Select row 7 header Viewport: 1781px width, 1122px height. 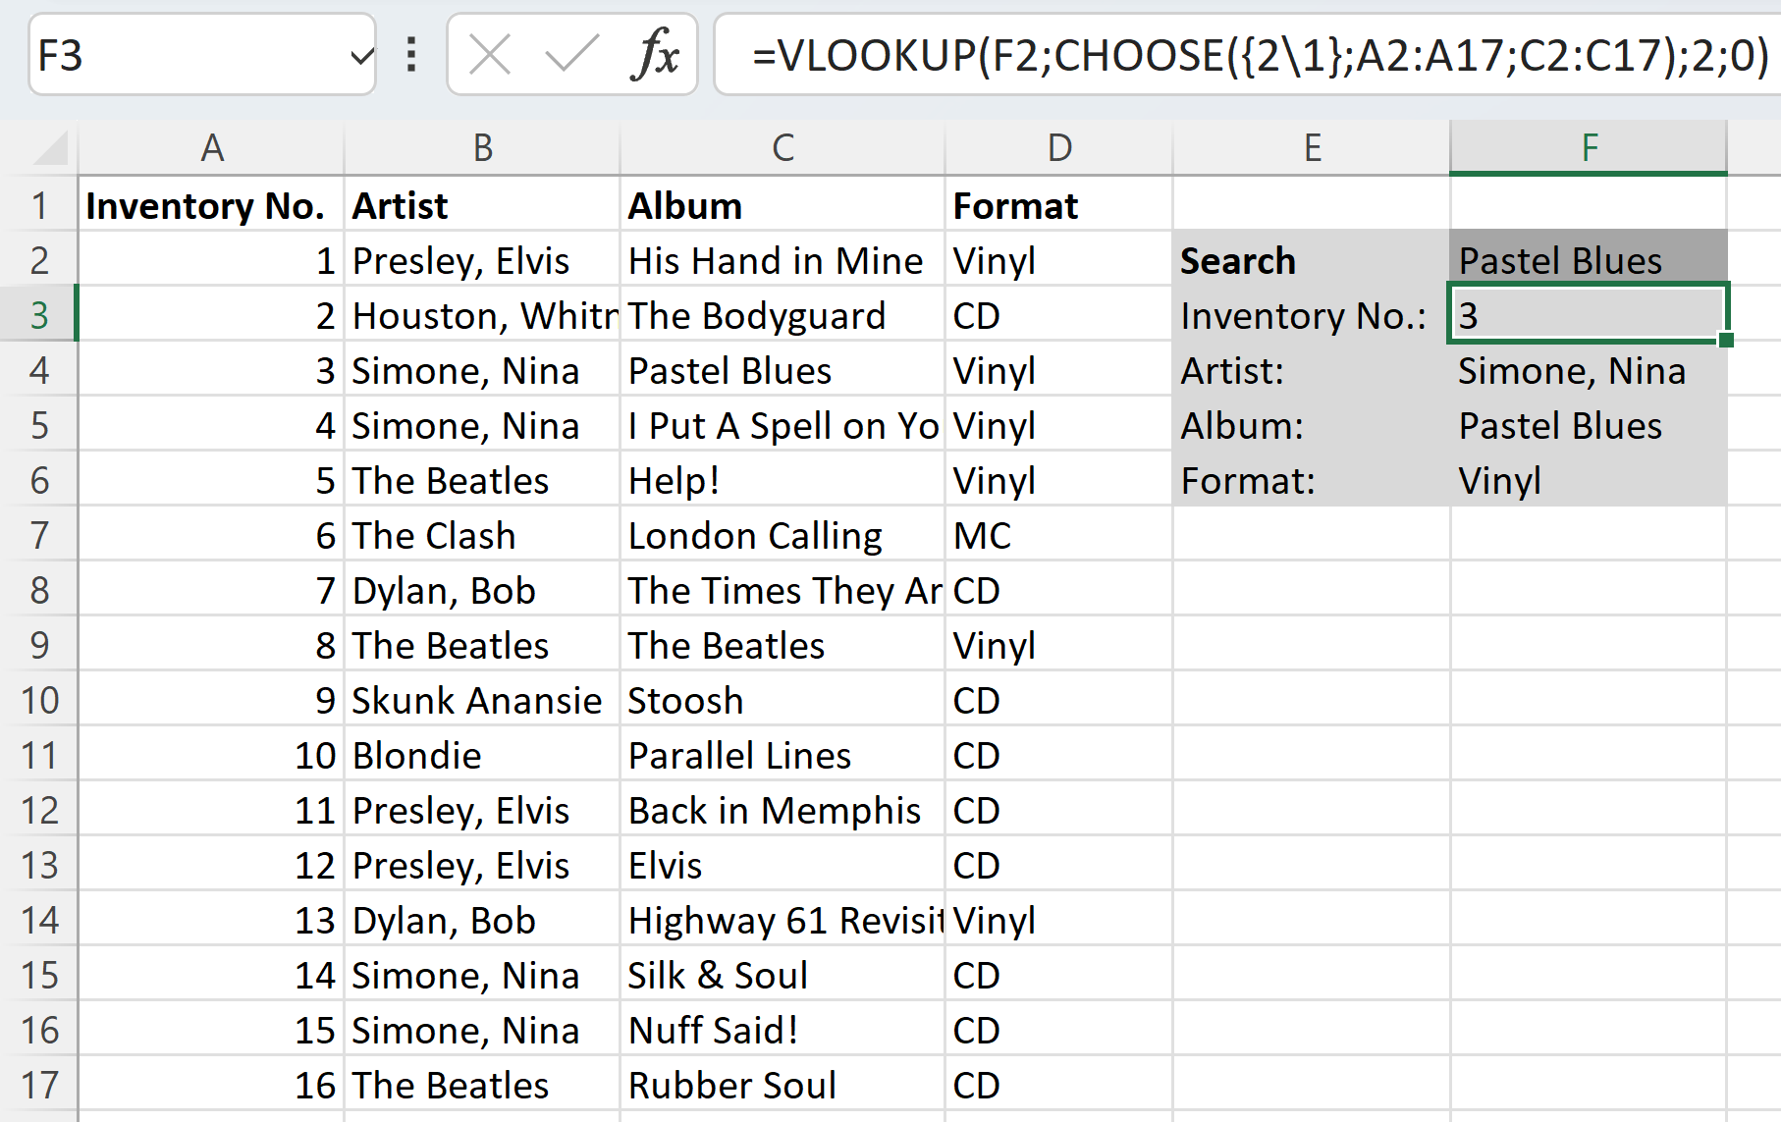click(39, 536)
